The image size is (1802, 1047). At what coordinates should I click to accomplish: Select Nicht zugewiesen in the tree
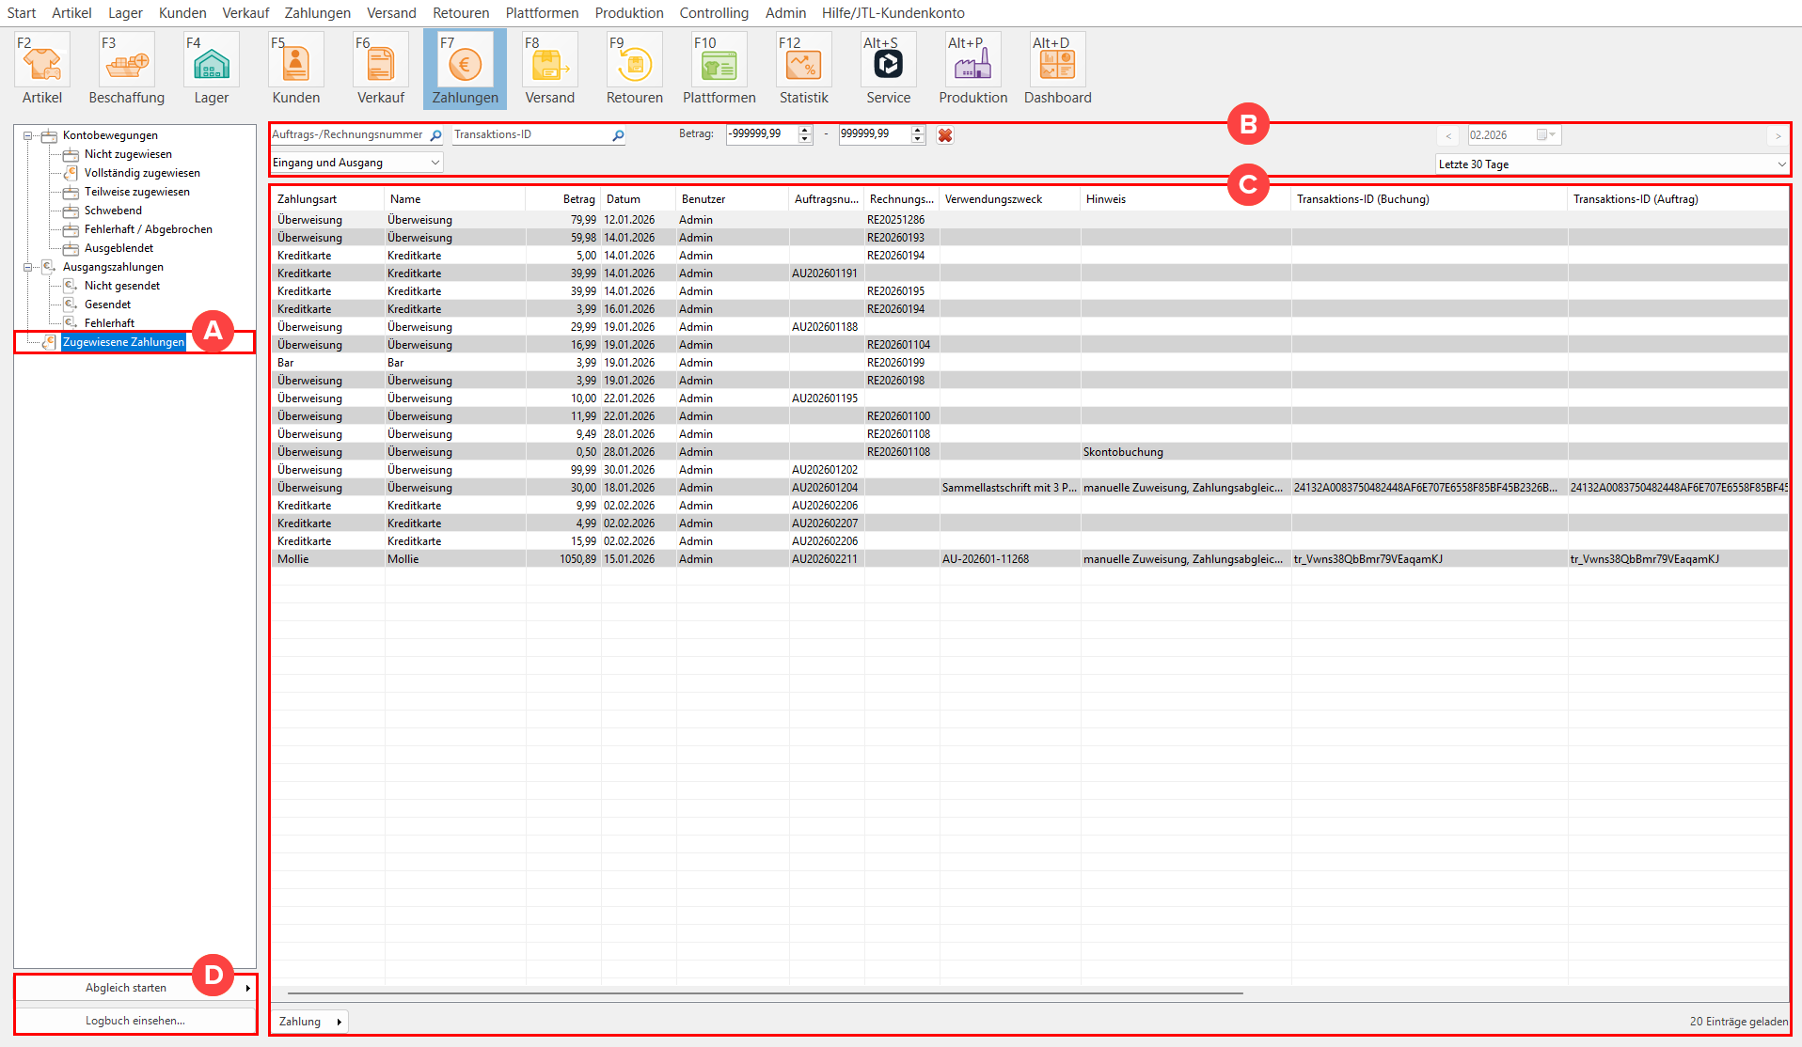click(128, 154)
